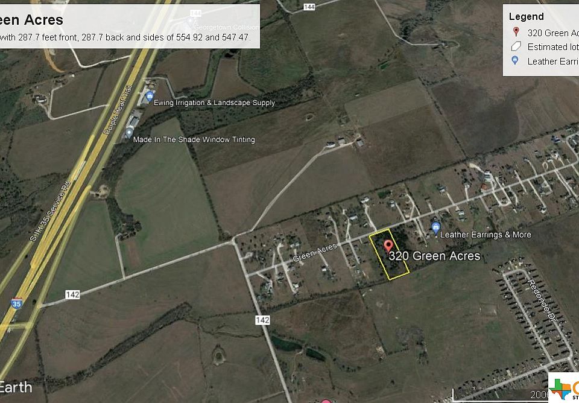Click the S IH 35 Service Rd label
Viewport: 579px width, 403px height.
click(50, 211)
